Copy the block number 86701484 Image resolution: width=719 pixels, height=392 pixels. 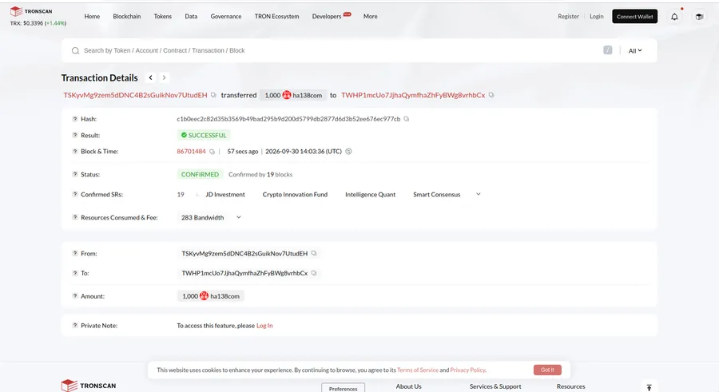tap(212, 152)
